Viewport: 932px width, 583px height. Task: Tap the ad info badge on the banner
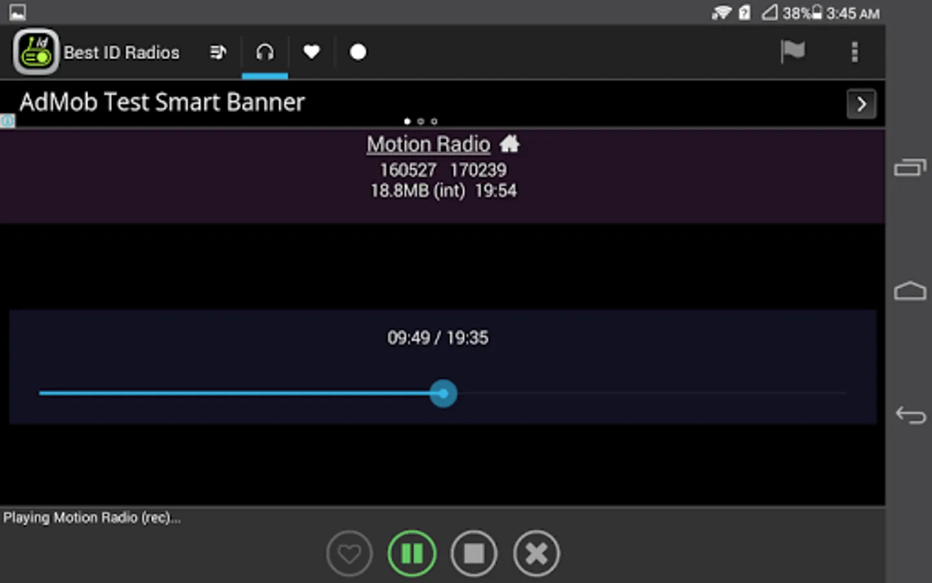(7, 121)
